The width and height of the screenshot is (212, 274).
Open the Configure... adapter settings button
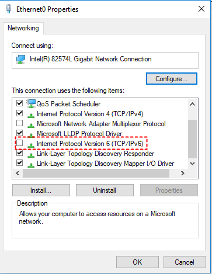point(172,79)
